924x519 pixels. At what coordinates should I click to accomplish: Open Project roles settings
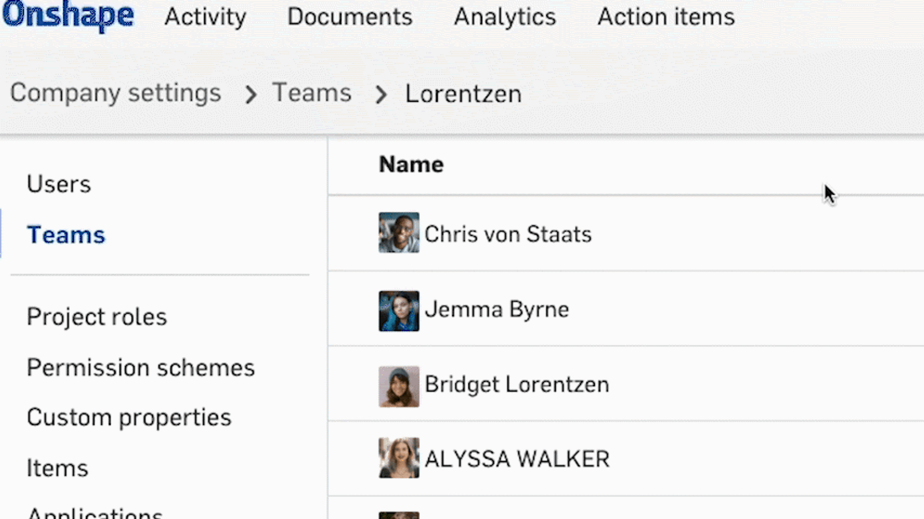coord(96,317)
